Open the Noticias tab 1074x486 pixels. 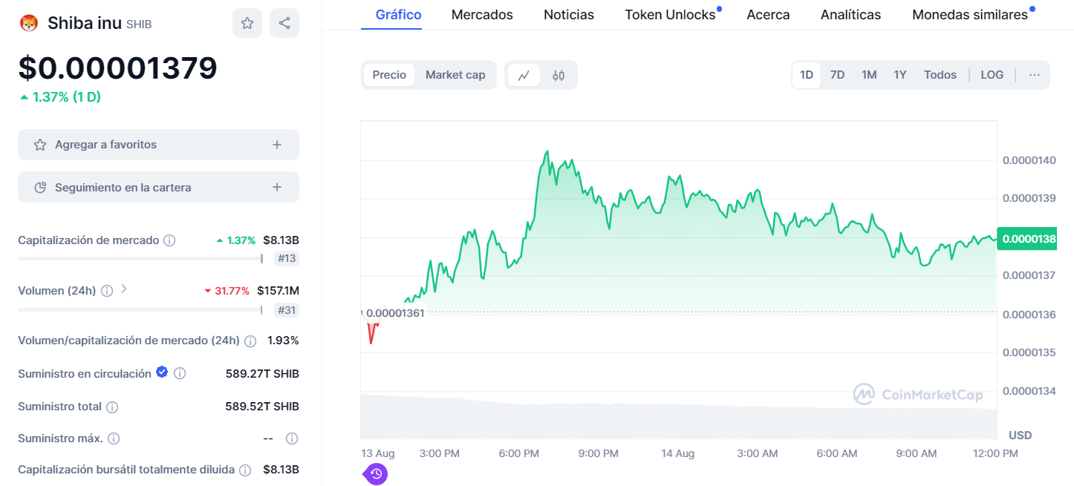click(569, 15)
